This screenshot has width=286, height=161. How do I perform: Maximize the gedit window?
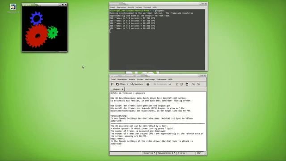tap(202, 76)
